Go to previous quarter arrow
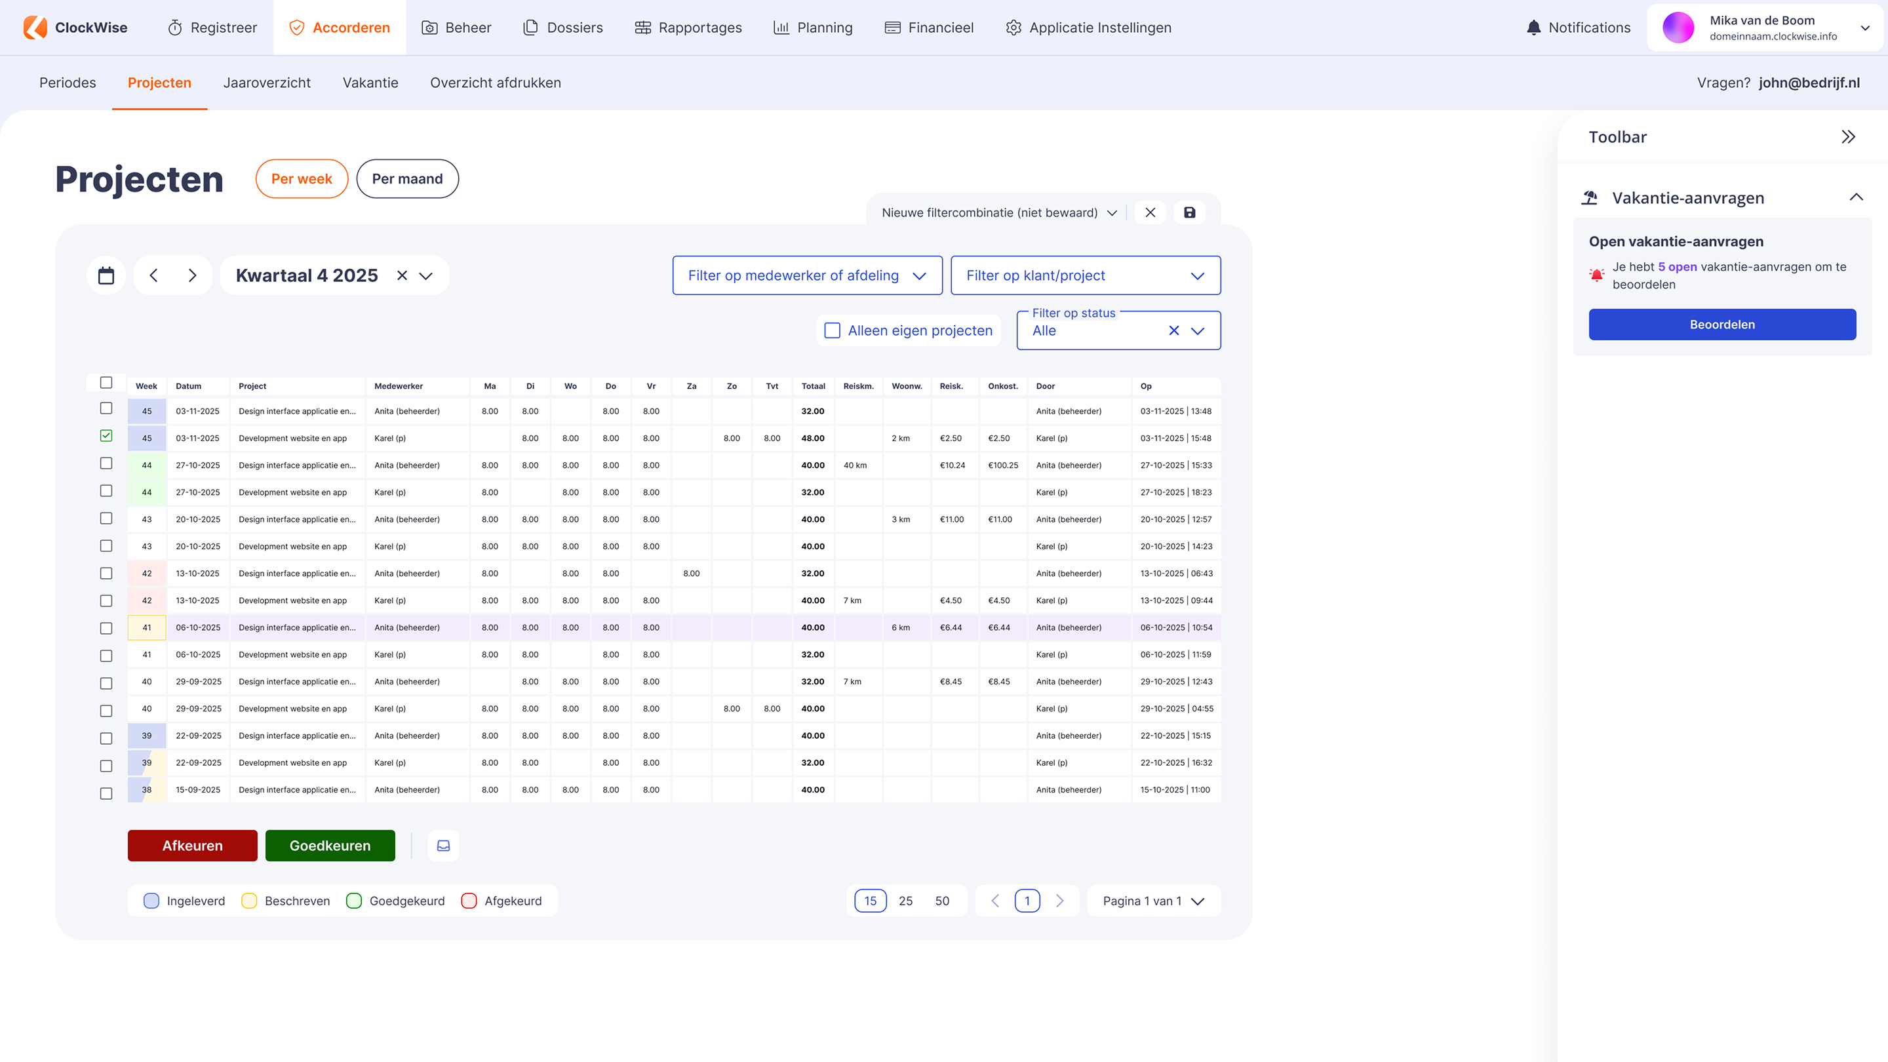The width and height of the screenshot is (1888, 1062). pos(153,275)
